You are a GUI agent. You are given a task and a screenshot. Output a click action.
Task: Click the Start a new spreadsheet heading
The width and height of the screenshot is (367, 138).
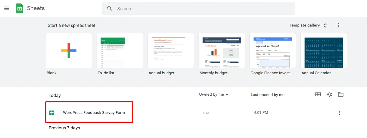(x=72, y=25)
